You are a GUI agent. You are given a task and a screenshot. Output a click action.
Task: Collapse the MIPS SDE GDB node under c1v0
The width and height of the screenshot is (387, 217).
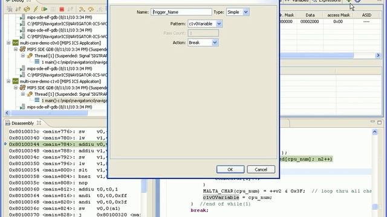pyautogui.click(x=16, y=87)
